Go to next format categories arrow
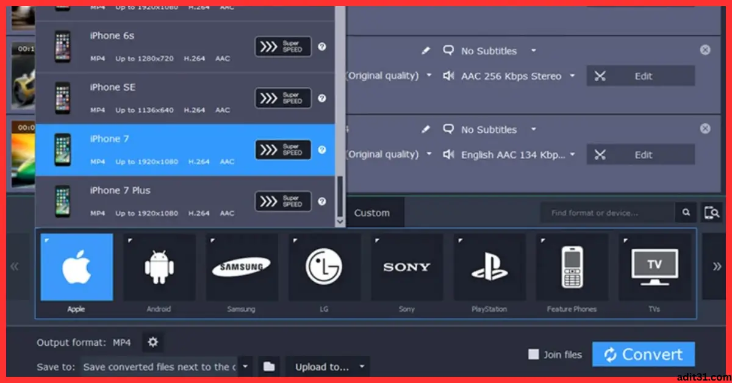 [717, 266]
